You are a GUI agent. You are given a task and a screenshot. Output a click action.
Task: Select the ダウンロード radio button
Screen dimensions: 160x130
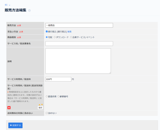pyautogui.click(x=55, y=37)
